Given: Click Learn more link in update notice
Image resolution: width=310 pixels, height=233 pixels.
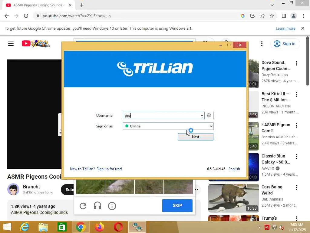Looking at the screenshot, I should coord(285,28).
